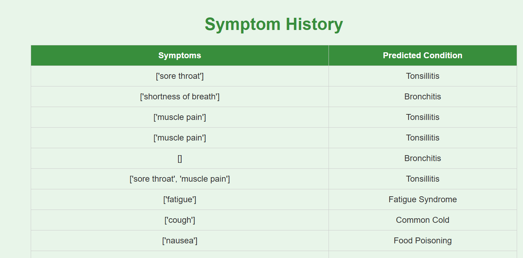The height and width of the screenshot is (258, 523).
Task: Click Bronchitis in the empty symptoms row
Action: point(422,158)
